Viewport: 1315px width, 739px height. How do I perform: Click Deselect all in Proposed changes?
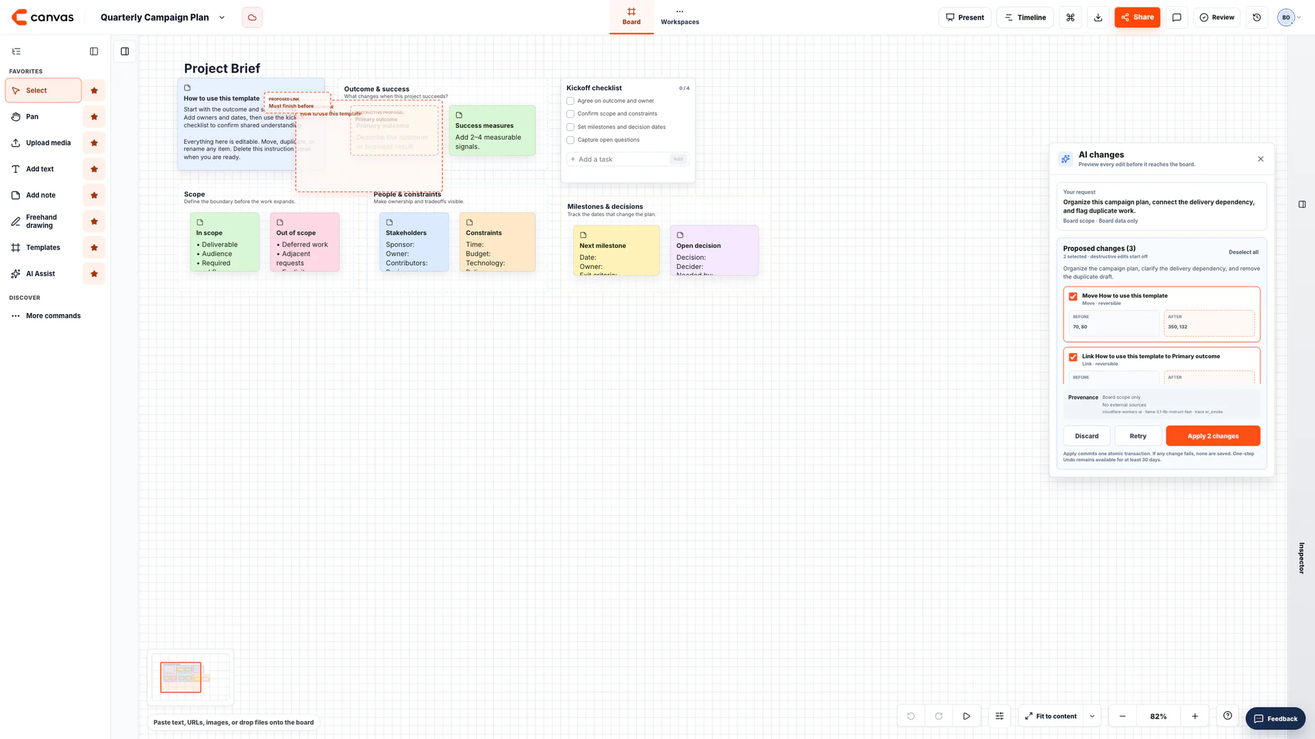point(1243,252)
